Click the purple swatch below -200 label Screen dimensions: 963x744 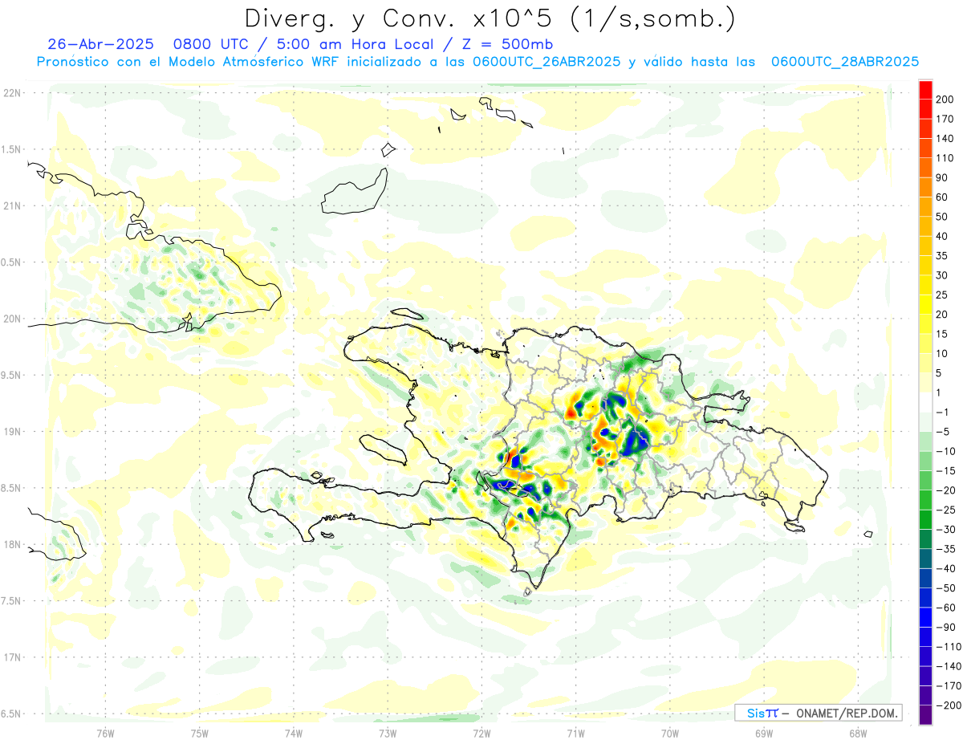[x=925, y=715]
